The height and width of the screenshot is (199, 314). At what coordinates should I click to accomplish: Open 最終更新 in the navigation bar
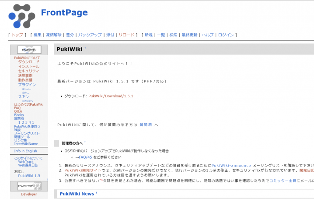(189, 35)
